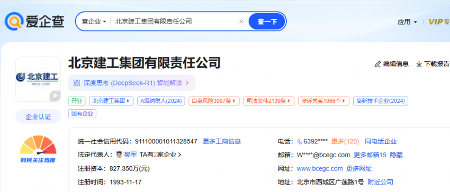The height and width of the screenshot is (192, 450).
Task: Click the DeepSeek atom icon
Action: pyautogui.click(x=77, y=83)
